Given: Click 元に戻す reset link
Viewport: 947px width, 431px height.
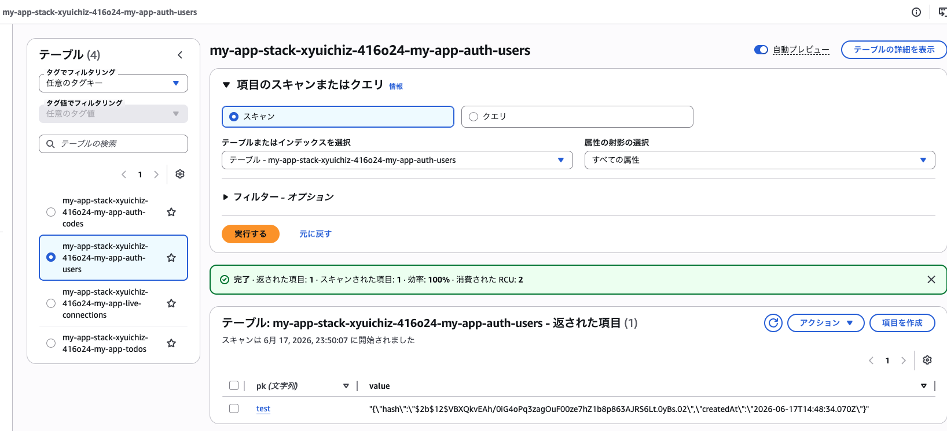Looking at the screenshot, I should point(315,234).
